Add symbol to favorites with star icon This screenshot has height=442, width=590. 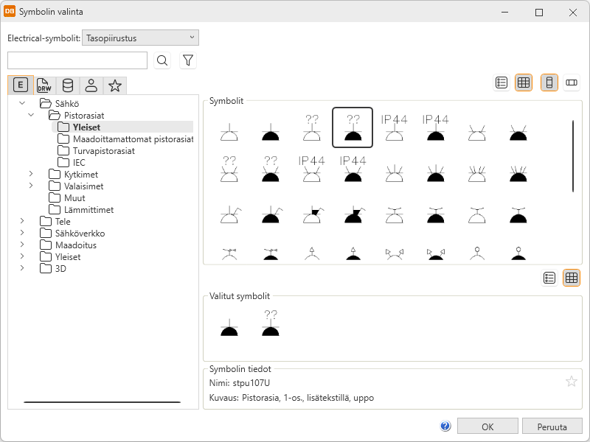(571, 381)
